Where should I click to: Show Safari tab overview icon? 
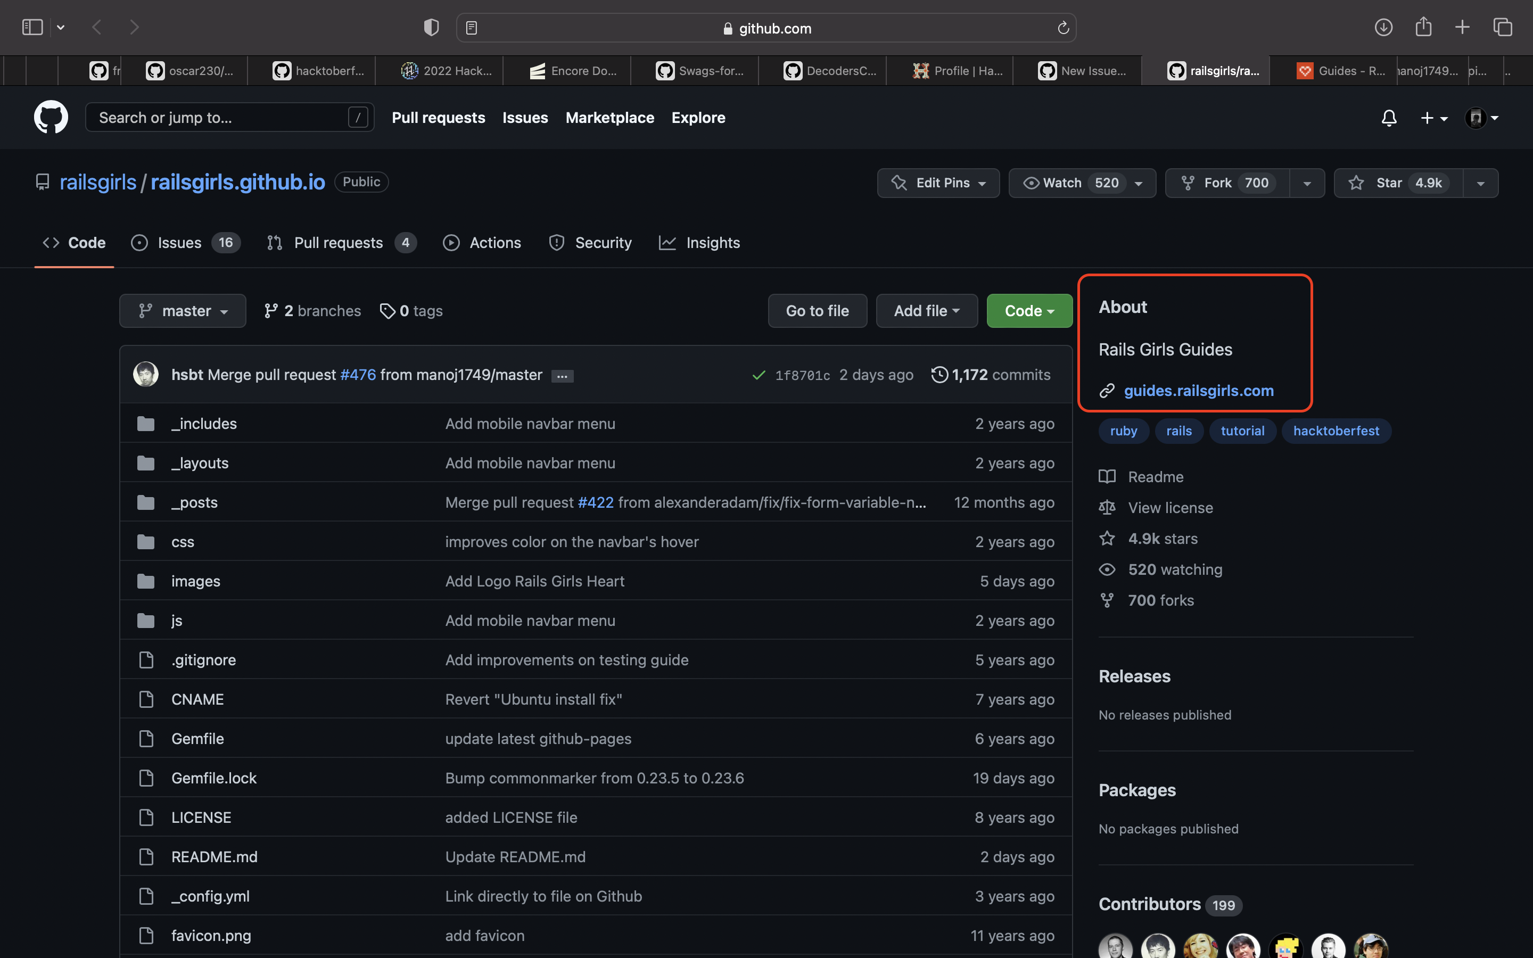point(1502,27)
